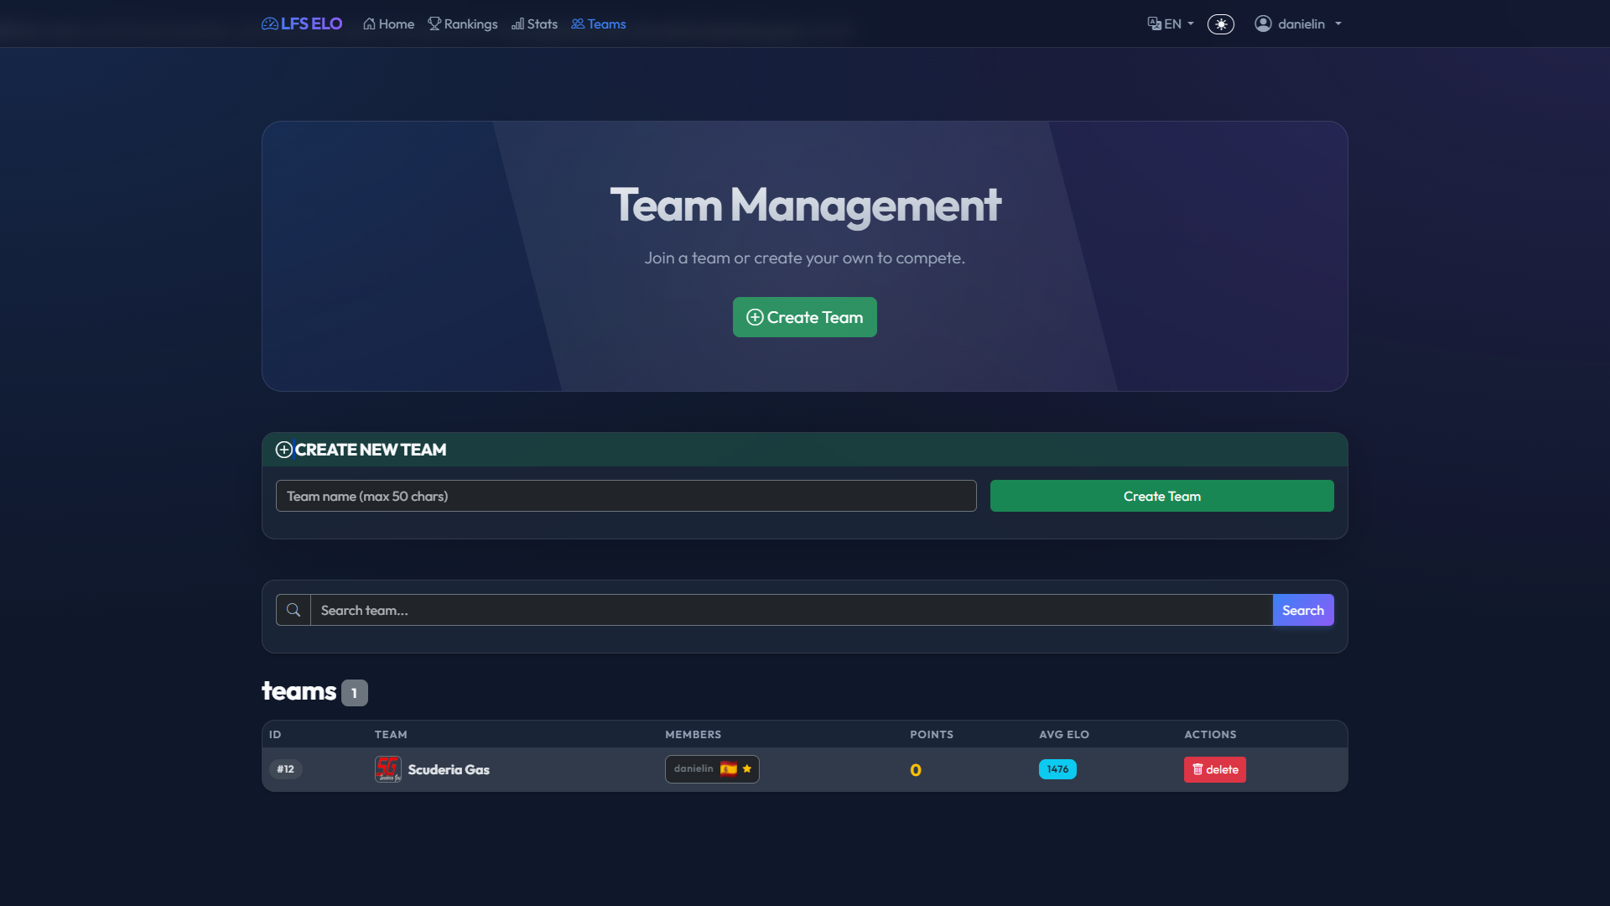Click the Spain flag icon next to danielin
Viewport: 1610px width, 906px height.
tap(728, 768)
